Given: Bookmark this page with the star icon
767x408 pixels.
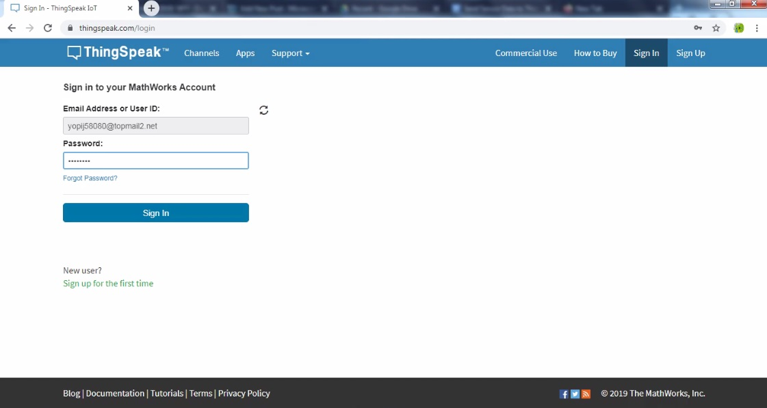Looking at the screenshot, I should click(716, 28).
